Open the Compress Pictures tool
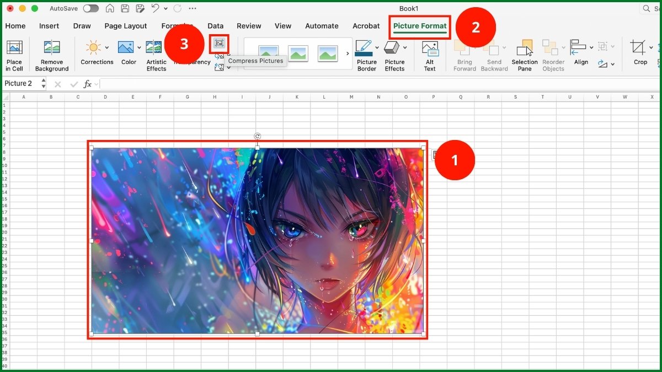This screenshot has width=662, height=372. pyautogui.click(x=218, y=44)
